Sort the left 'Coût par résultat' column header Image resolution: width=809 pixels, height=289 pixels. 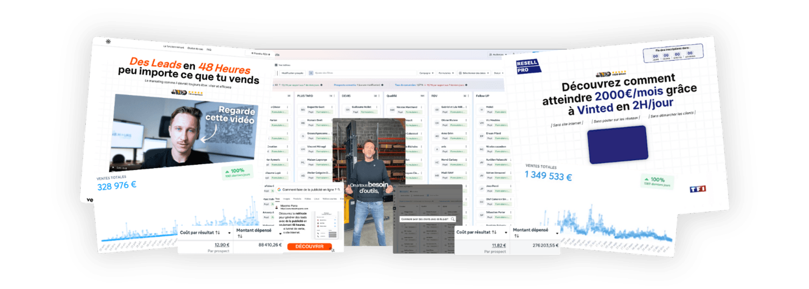[x=200, y=233]
